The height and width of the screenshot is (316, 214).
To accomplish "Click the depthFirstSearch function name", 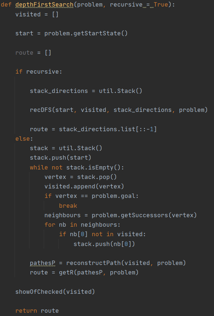I will pyautogui.click(x=44, y=5).
